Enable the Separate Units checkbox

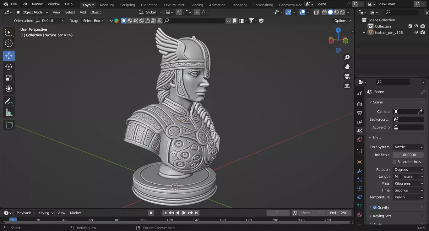(394, 162)
